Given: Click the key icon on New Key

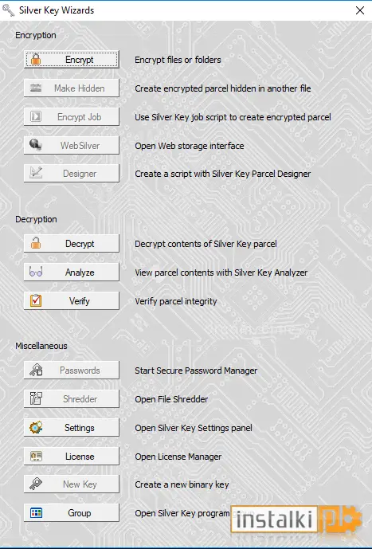Looking at the screenshot, I should click(36, 484).
